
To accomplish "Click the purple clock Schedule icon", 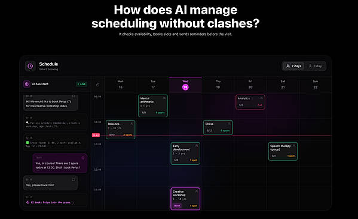I will [30, 66].
